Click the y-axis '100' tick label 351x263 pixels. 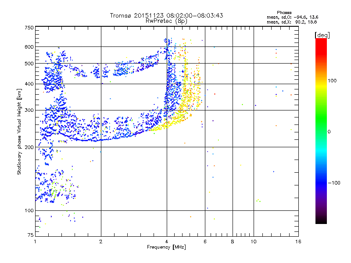(29, 211)
